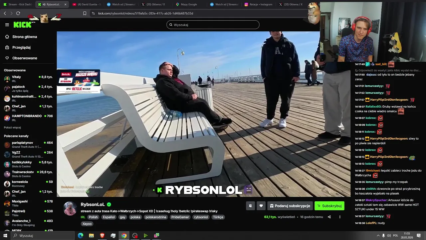This screenshot has height=240, width=426.
Task: Open recommended channel Maxigashi
Action: click(x=28, y=203)
